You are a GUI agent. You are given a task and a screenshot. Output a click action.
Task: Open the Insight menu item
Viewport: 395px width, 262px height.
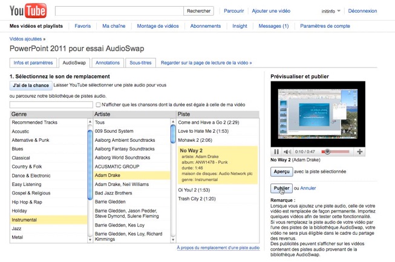pyautogui.click(x=240, y=26)
